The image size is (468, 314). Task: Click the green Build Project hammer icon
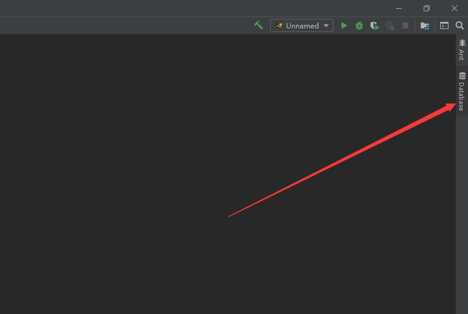(x=258, y=25)
